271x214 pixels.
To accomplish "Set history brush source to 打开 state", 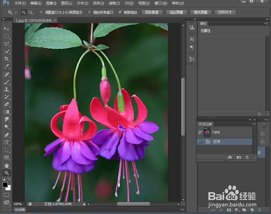I will click(x=200, y=142).
